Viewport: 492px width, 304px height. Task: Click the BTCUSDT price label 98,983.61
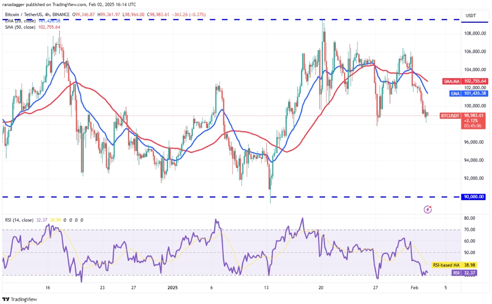pyautogui.click(x=462, y=116)
